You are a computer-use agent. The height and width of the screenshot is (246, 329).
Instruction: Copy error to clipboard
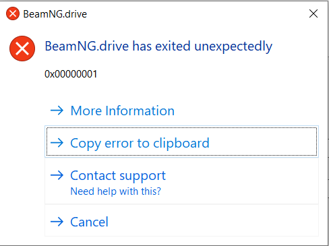181,142
